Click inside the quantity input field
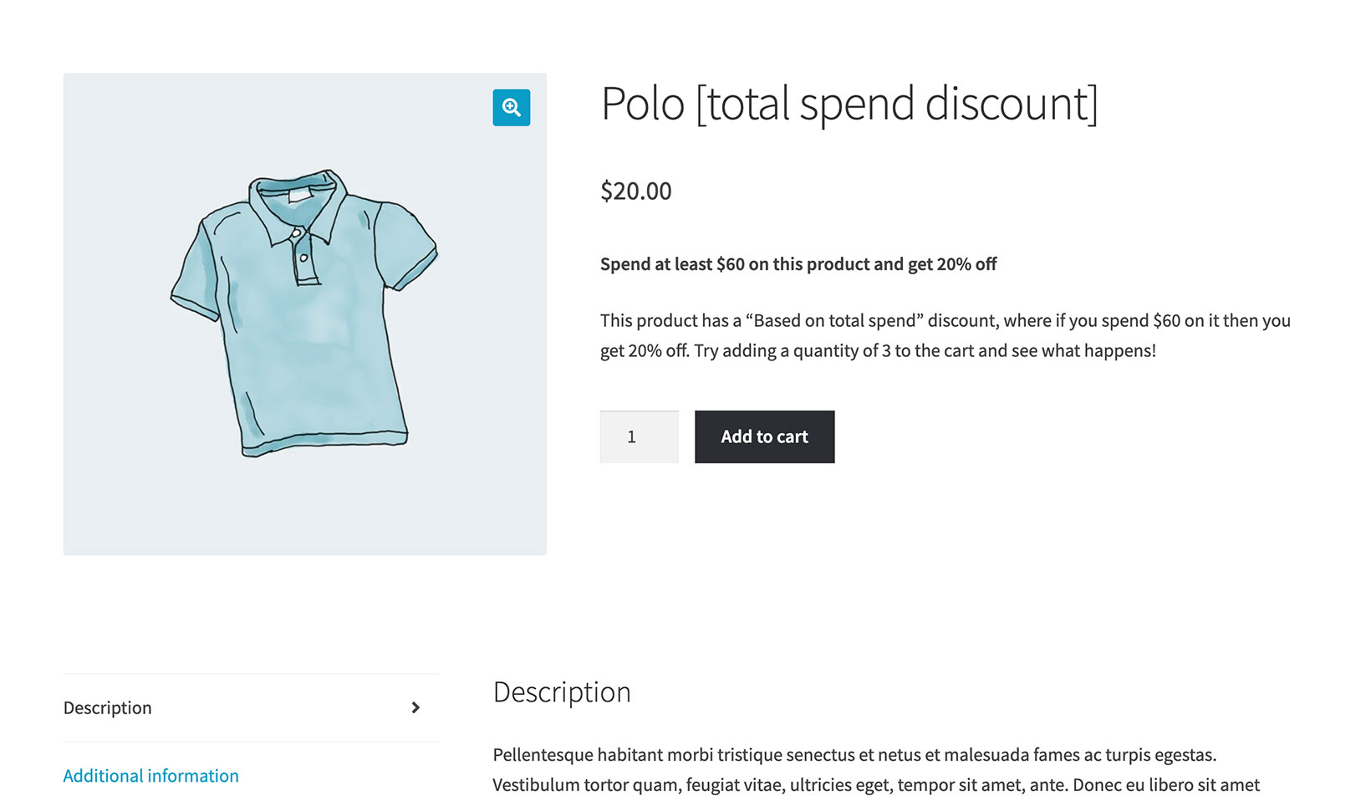The image size is (1371, 801). [638, 436]
